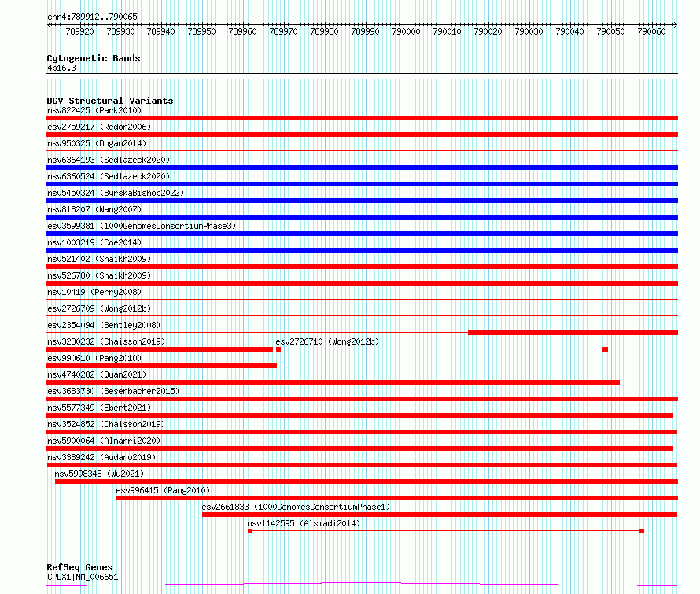This screenshot has width=700, height=594.
Task: Click ruler position 789970
Action: [283, 31]
